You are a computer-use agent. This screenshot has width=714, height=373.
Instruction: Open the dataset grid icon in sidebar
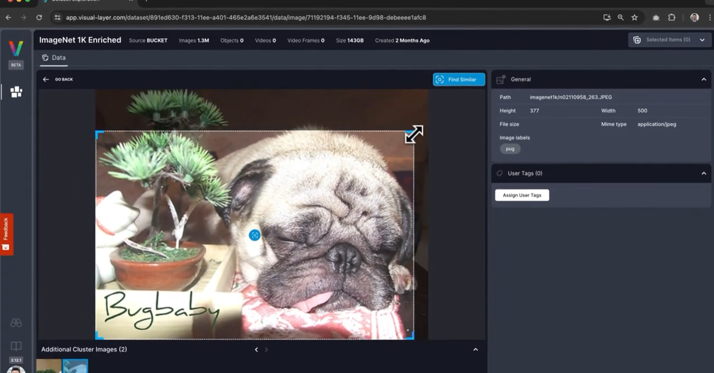[16, 92]
